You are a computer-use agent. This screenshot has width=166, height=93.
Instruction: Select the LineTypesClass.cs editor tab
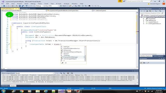8,9
